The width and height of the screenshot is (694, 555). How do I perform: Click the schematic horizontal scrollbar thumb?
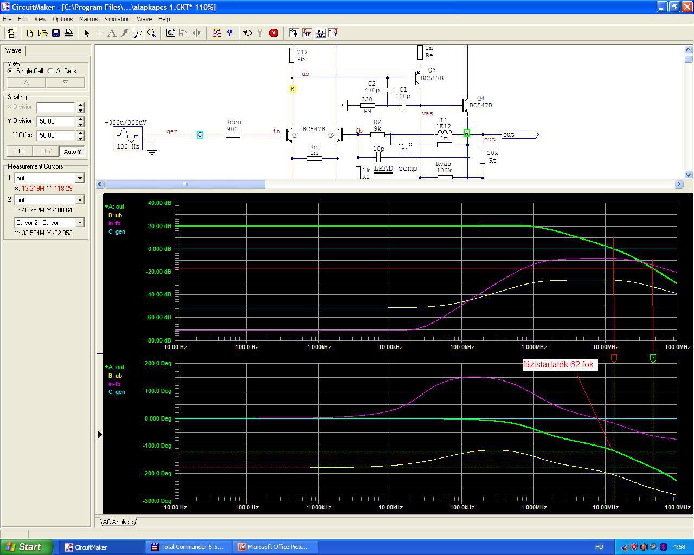pos(185,184)
